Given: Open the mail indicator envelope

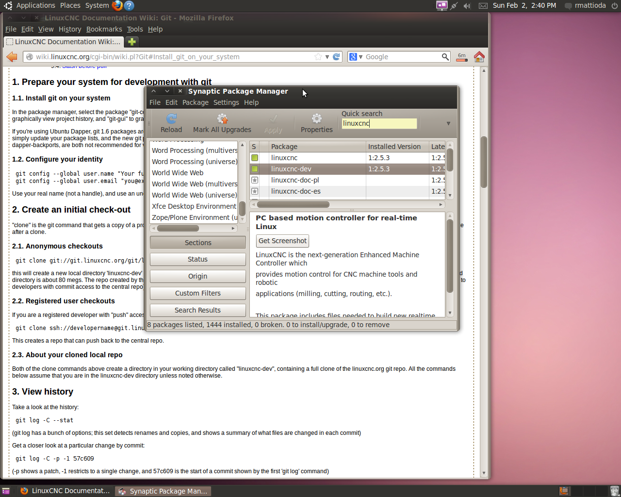Looking at the screenshot, I should [x=483, y=6].
